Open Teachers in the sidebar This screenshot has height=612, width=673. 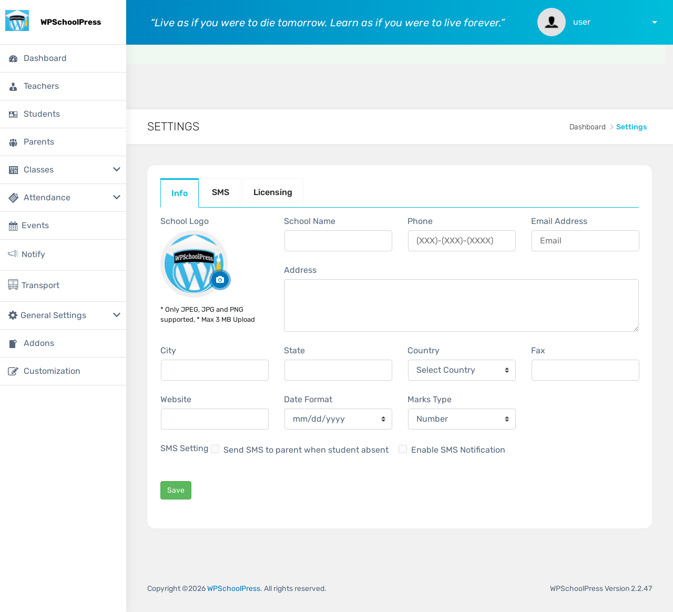tap(63, 86)
